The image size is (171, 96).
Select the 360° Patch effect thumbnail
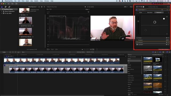[x=148, y=77]
